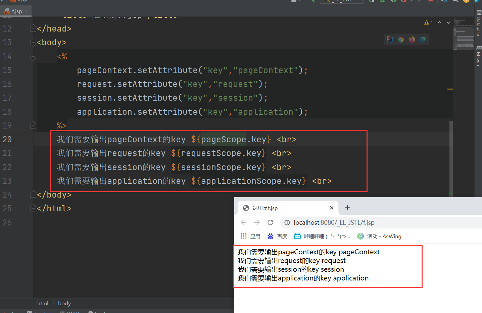Image resolution: width=482 pixels, height=313 pixels.
Task: Go forward in the browser
Action: pos(257,222)
